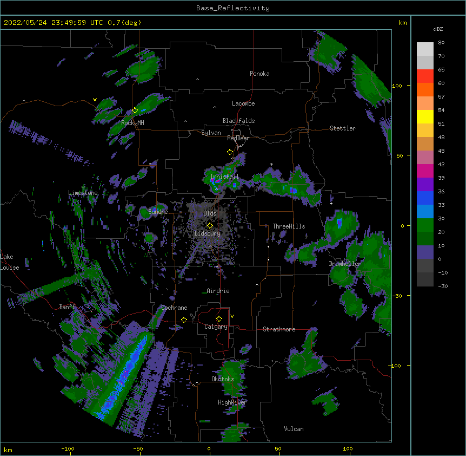Image resolution: width=466 pixels, height=456 pixels.
Task: Click the ThreeHills label
Action: [289, 226]
